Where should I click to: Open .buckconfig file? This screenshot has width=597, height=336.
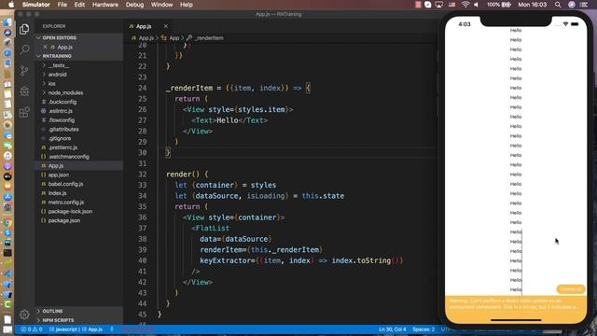pyautogui.click(x=62, y=102)
